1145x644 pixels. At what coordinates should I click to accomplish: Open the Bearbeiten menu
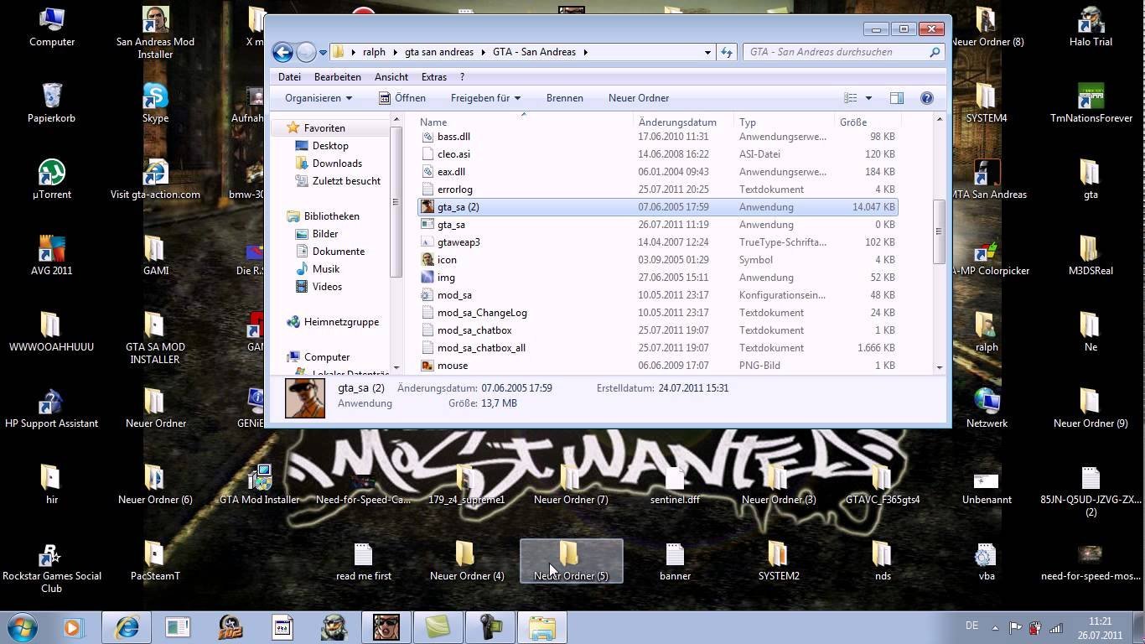337,77
